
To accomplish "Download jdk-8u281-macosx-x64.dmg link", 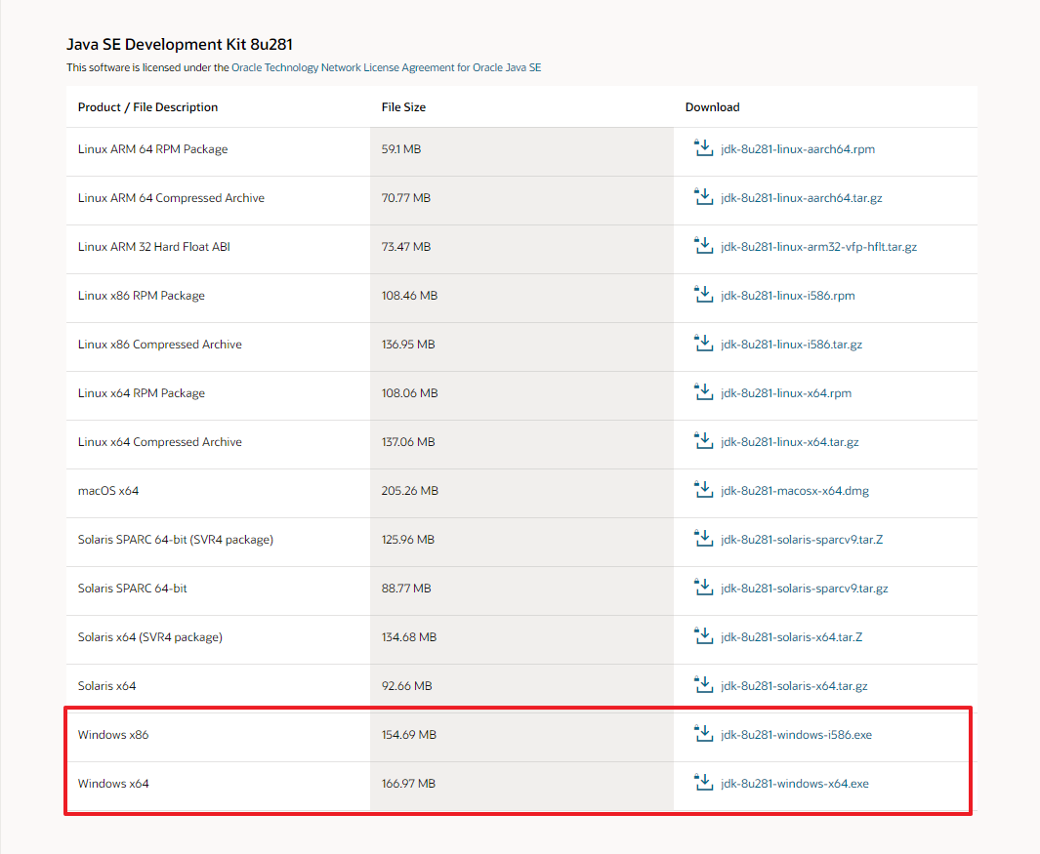I will (x=795, y=491).
